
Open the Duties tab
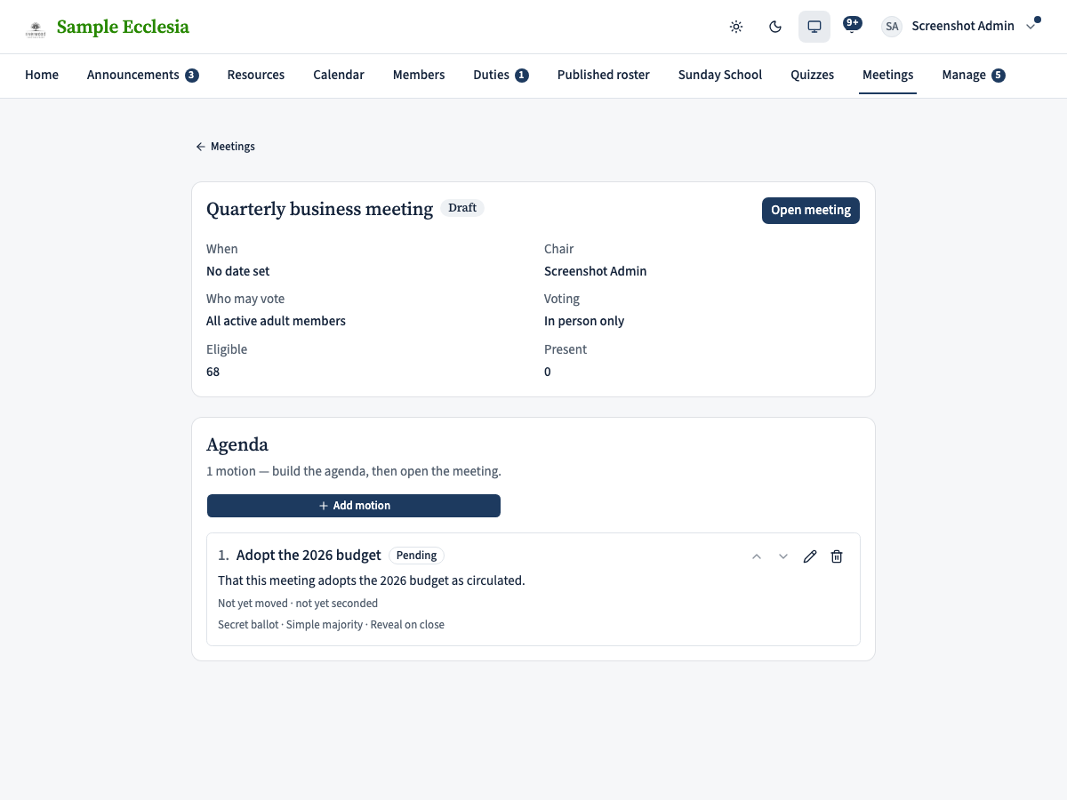point(501,75)
